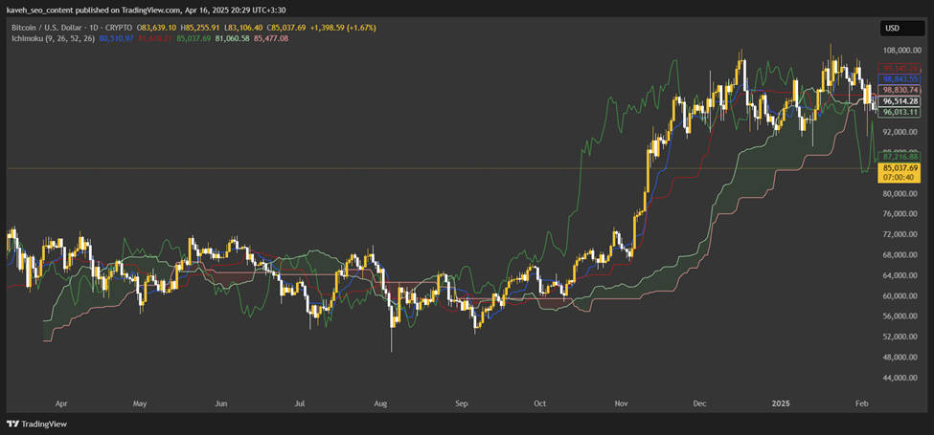Screen dimensions: 934x435
Task: Click the 72,000.00 price axis label
Action: click(x=901, y=234)
